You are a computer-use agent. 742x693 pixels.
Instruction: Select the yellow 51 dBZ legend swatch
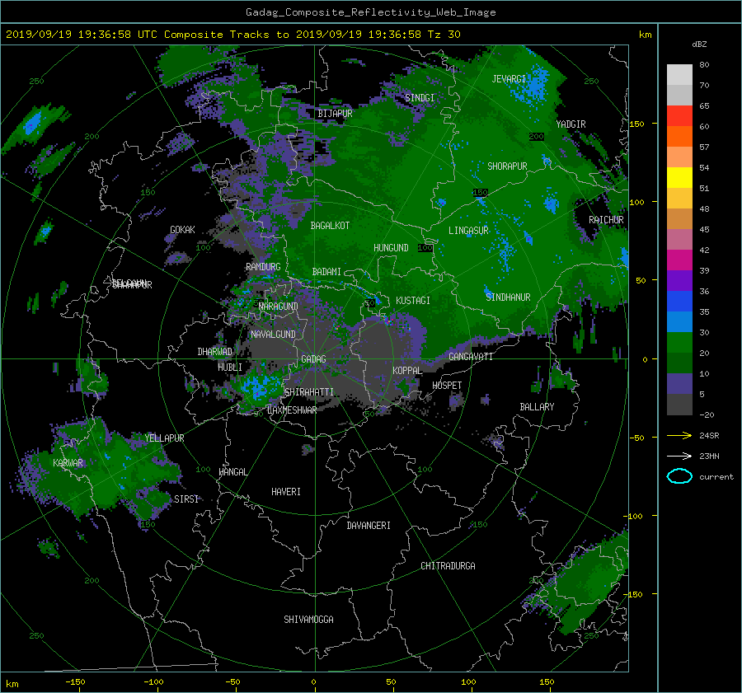(x=679, y=178)
